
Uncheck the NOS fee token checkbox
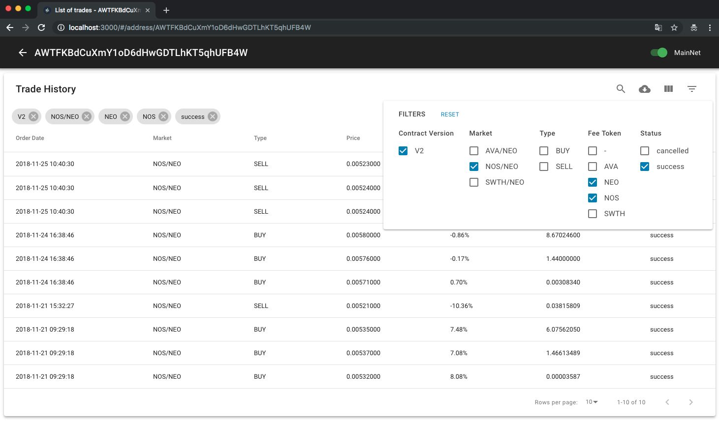point(593,198)
